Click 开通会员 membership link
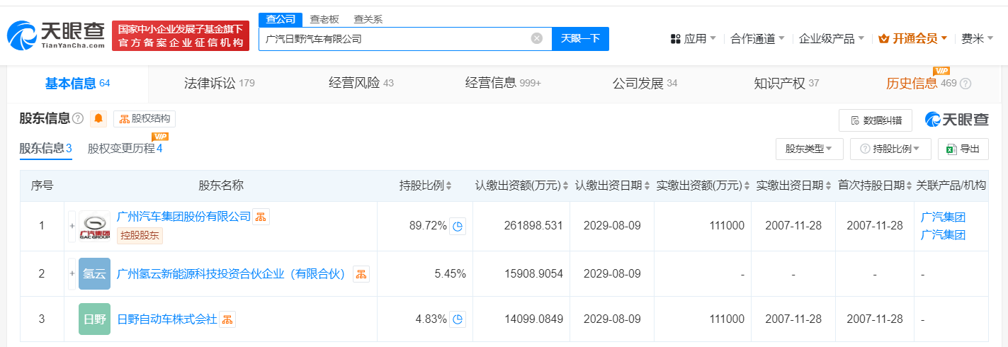 (912, 38)
